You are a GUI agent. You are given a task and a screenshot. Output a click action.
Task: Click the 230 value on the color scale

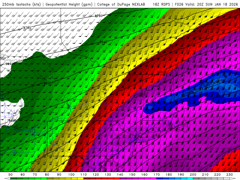tap(229, 175)
